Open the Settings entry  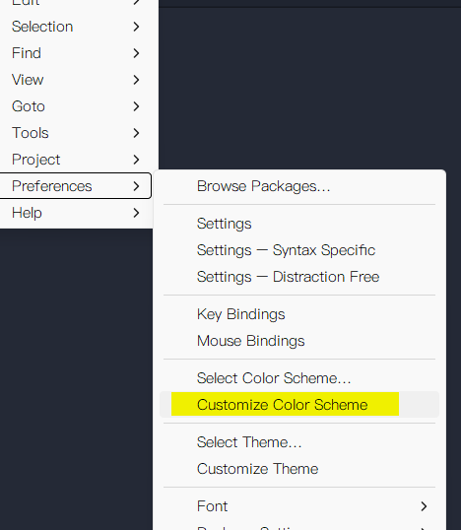(299, 224)
